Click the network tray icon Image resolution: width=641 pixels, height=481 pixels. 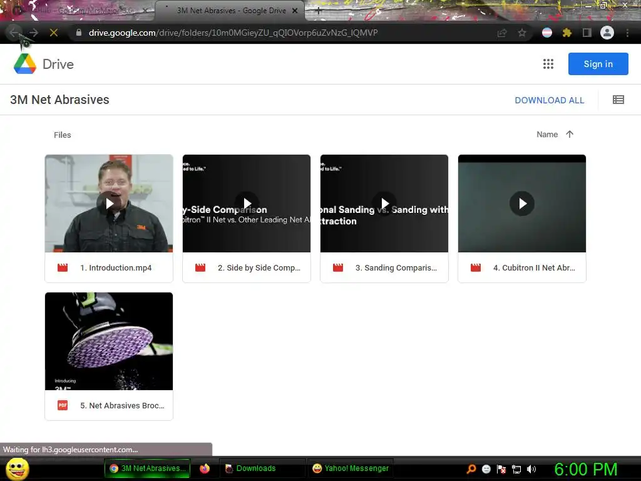point(516,469)
